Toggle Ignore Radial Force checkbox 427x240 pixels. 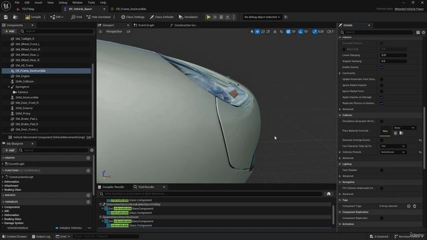coord(382,91)
